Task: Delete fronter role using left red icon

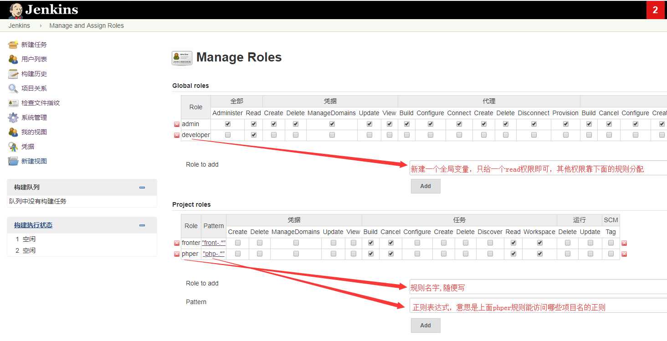Action: click(177, 243)
